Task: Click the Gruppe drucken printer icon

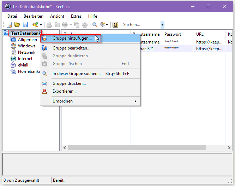Action: click(x=44, y=83)
